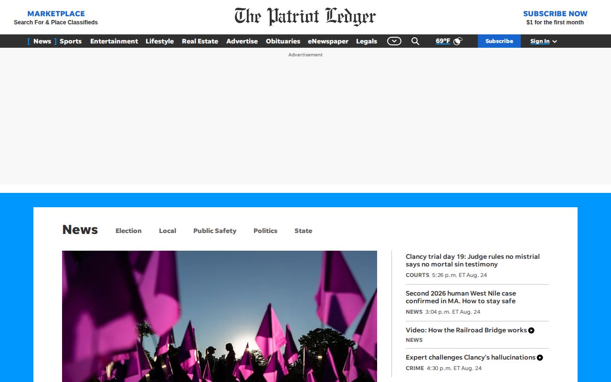The image size is (611, 382).
Task: Open Video: How the Railroad Bridge works
Action: (x=466, y=330)
